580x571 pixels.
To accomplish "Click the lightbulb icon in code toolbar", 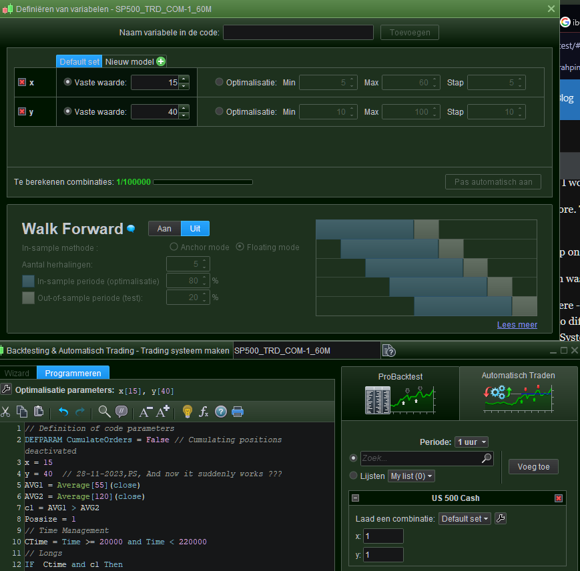I will click(x=188, y=412).
